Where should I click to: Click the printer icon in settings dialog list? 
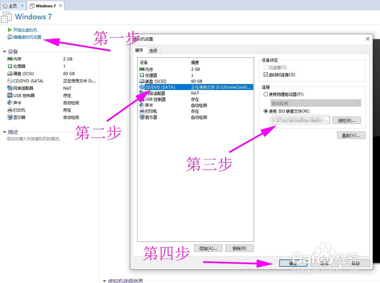142,111
